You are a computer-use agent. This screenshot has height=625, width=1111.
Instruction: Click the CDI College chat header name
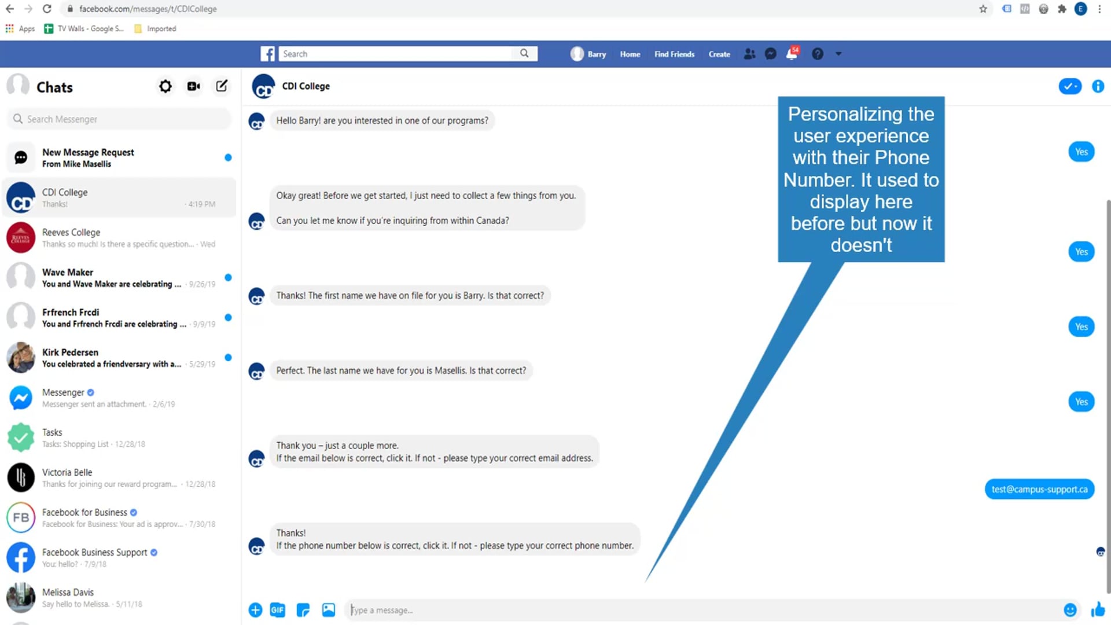click(306, 86)
